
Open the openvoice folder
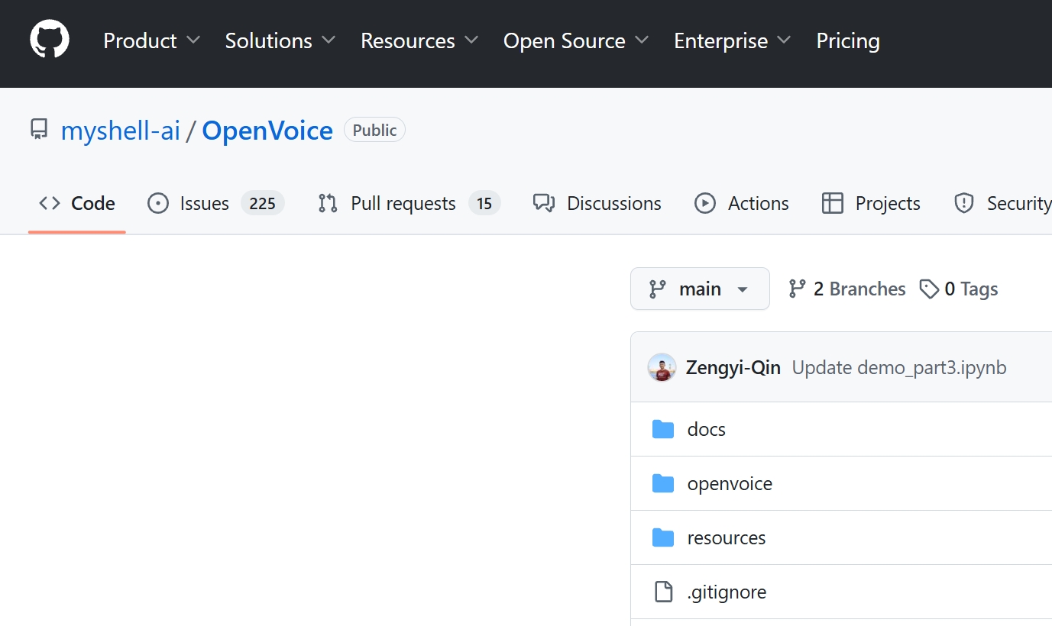tap(730, 483)
